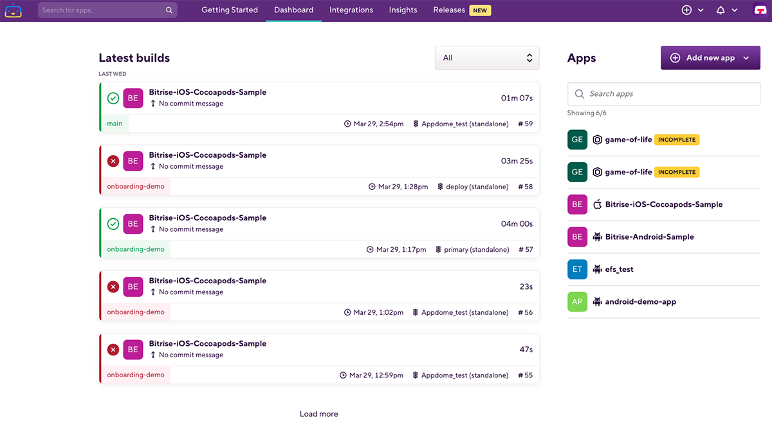This screenshot has width=772, height=423.
Task: Open the All builds filter dropdown
Action: (x=487, y=58)
